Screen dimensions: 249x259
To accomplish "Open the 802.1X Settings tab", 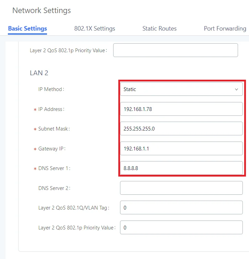I will 95,29.
